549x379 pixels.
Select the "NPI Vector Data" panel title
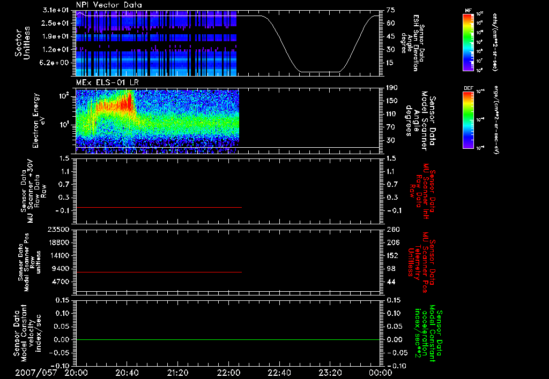(x=109, y=5)
